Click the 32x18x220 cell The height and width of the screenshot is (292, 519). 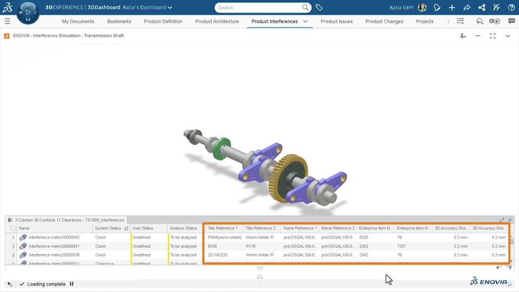217,255
